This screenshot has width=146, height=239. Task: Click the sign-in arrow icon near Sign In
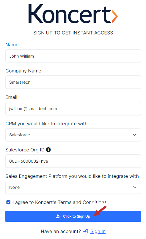coord(86,231)
